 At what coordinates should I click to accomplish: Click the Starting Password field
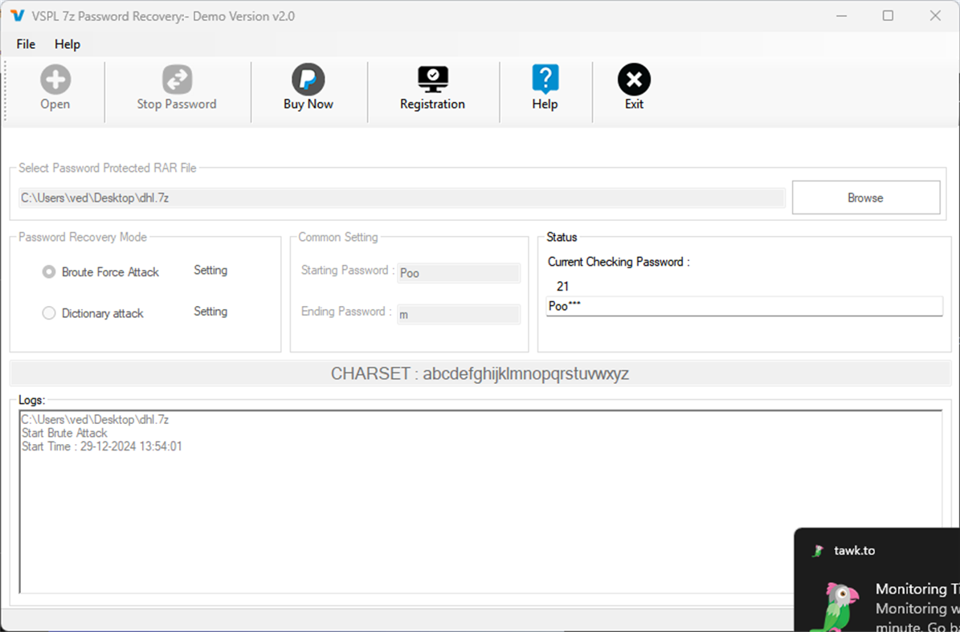(459, 273)
